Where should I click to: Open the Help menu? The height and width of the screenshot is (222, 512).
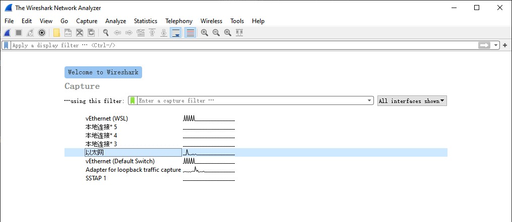[x=258, y=21]
